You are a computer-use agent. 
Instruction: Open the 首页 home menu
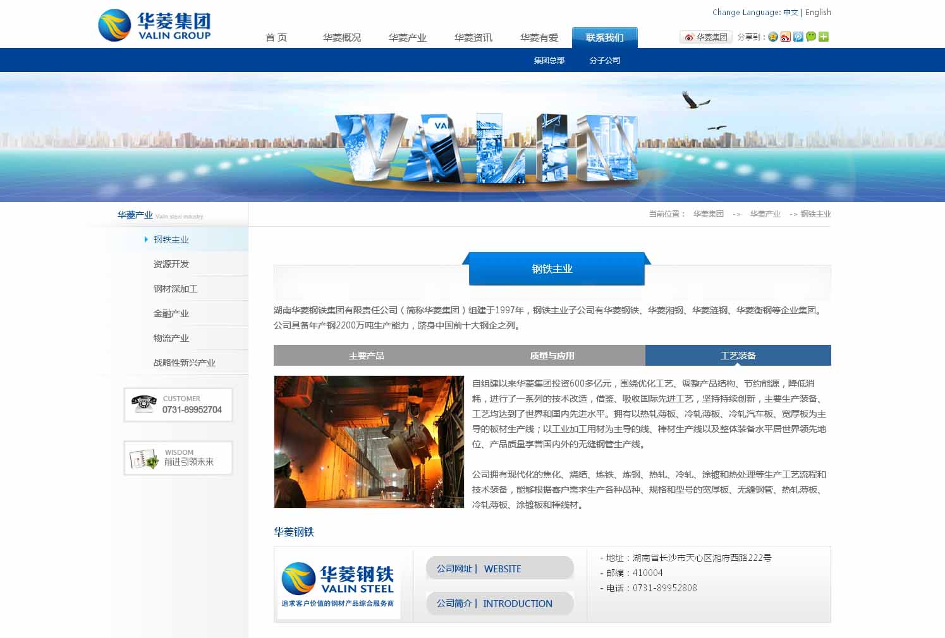pos(276,37)
